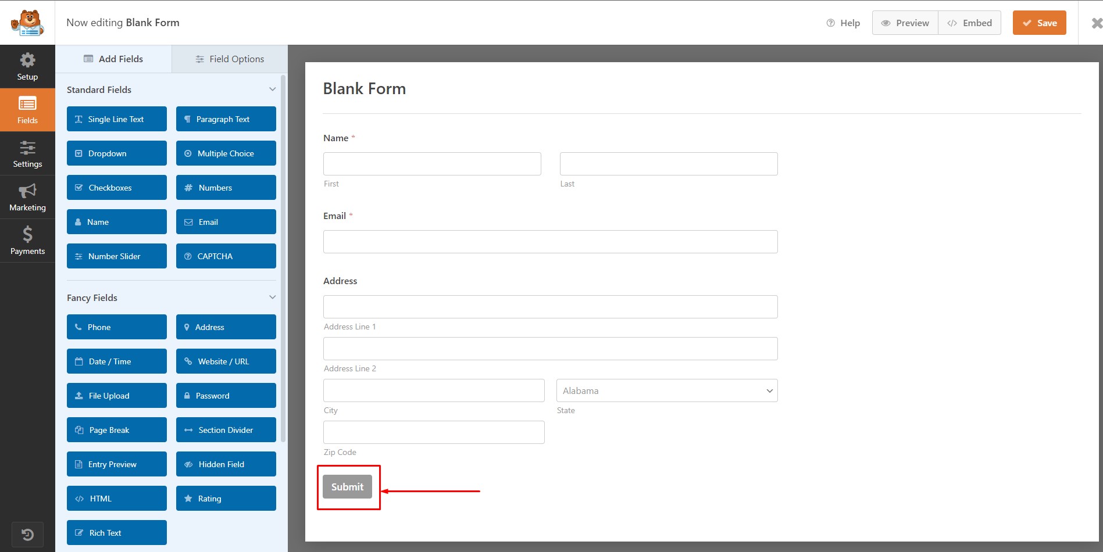The image size is (1103, 552).
Task: Switch to the Field Options tab
Action: tap(230, 59)
